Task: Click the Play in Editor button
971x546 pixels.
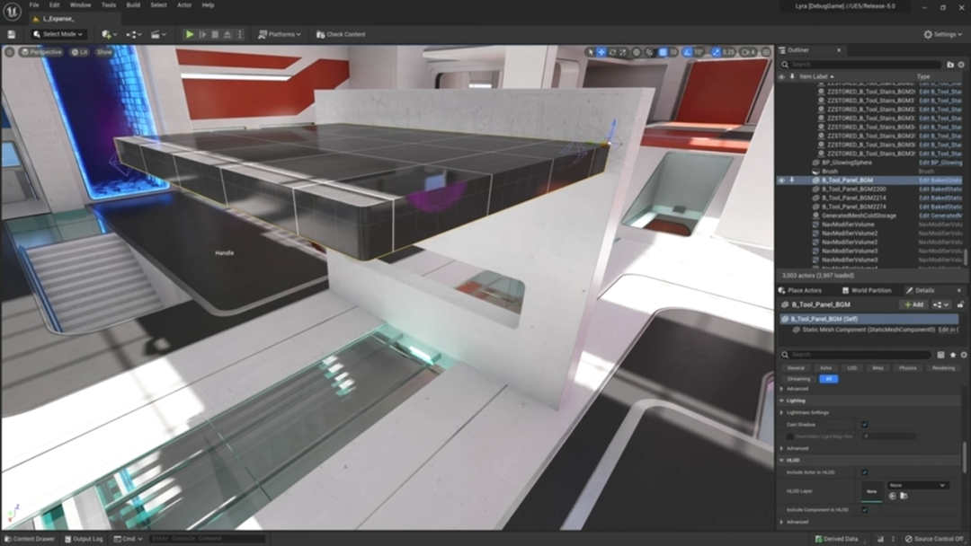Action: [x=190, y=34]
